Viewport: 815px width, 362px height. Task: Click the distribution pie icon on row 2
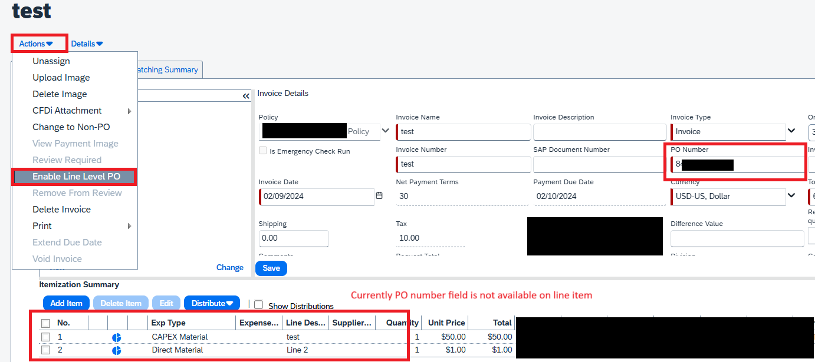117,350
